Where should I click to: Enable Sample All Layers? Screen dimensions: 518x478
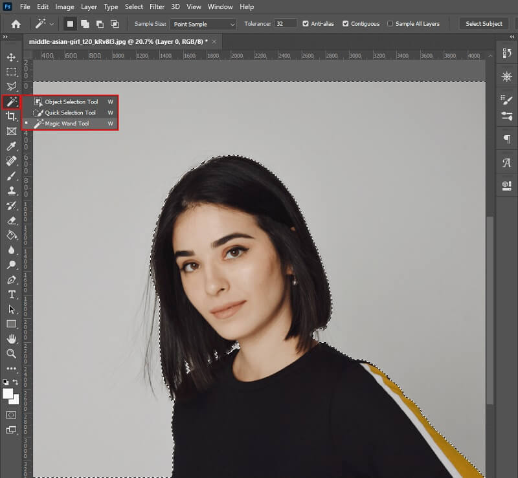[389, 24]
